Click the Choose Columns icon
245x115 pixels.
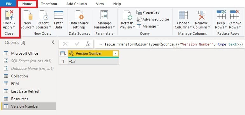click(183, 15)
